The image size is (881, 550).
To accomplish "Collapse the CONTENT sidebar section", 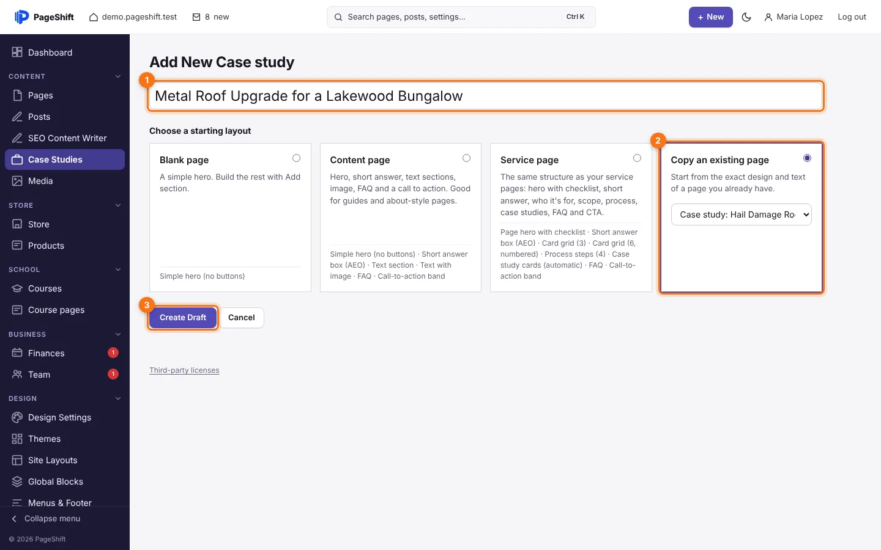I will tap(118, 76).
